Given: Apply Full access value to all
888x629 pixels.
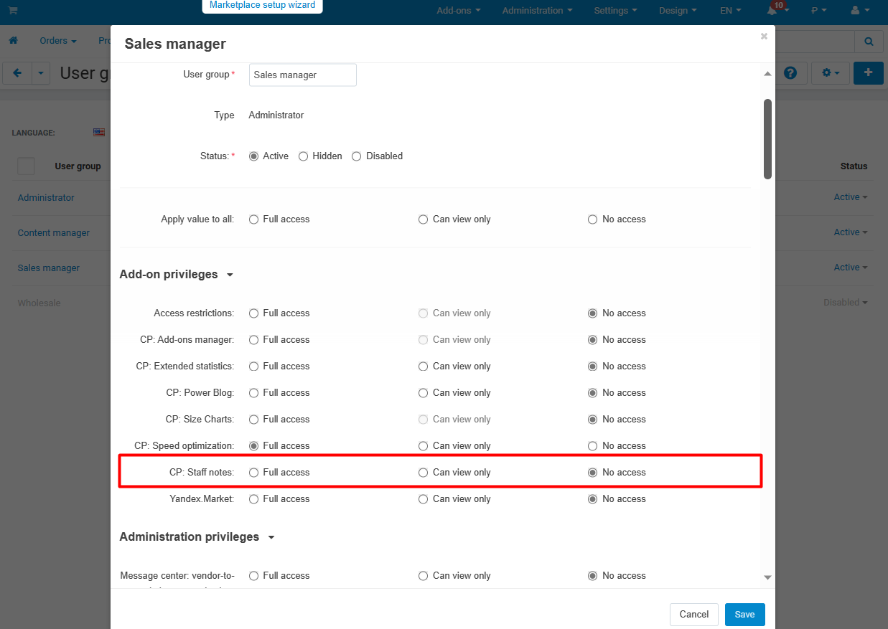Looking at the screenshot, I should click(x=253, y=219).
